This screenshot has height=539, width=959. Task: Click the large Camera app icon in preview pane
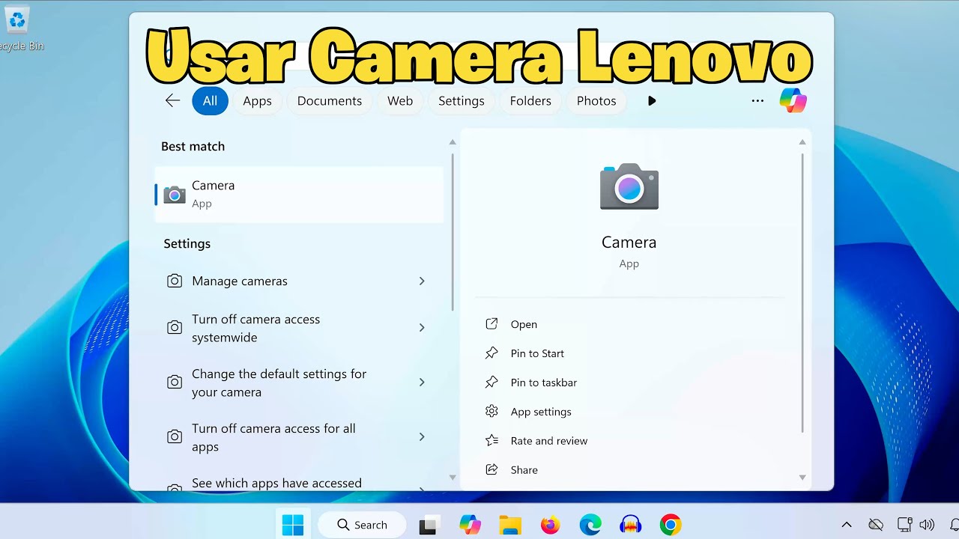(629, 186)
